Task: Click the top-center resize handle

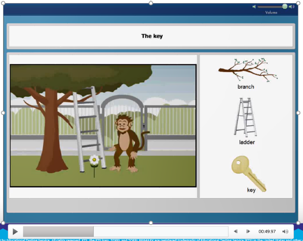Action: click(x=151, y=3)
